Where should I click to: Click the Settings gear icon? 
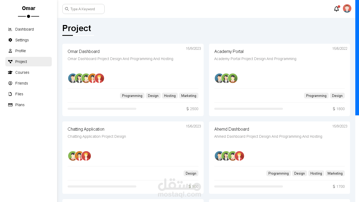coord(10,40)
